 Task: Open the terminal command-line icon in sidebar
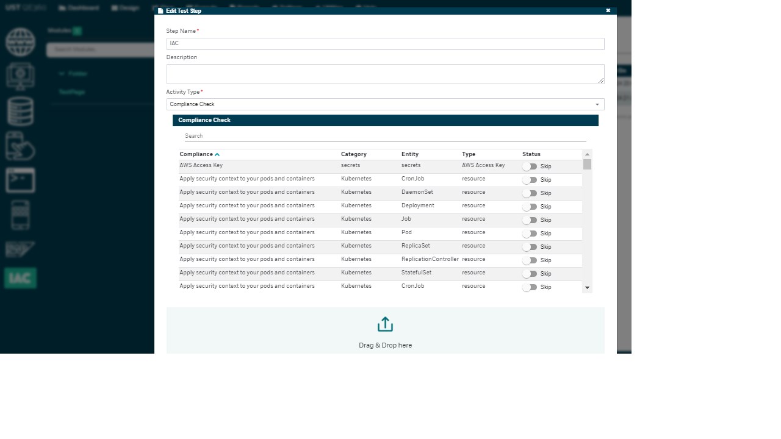(x=21, y=180)
